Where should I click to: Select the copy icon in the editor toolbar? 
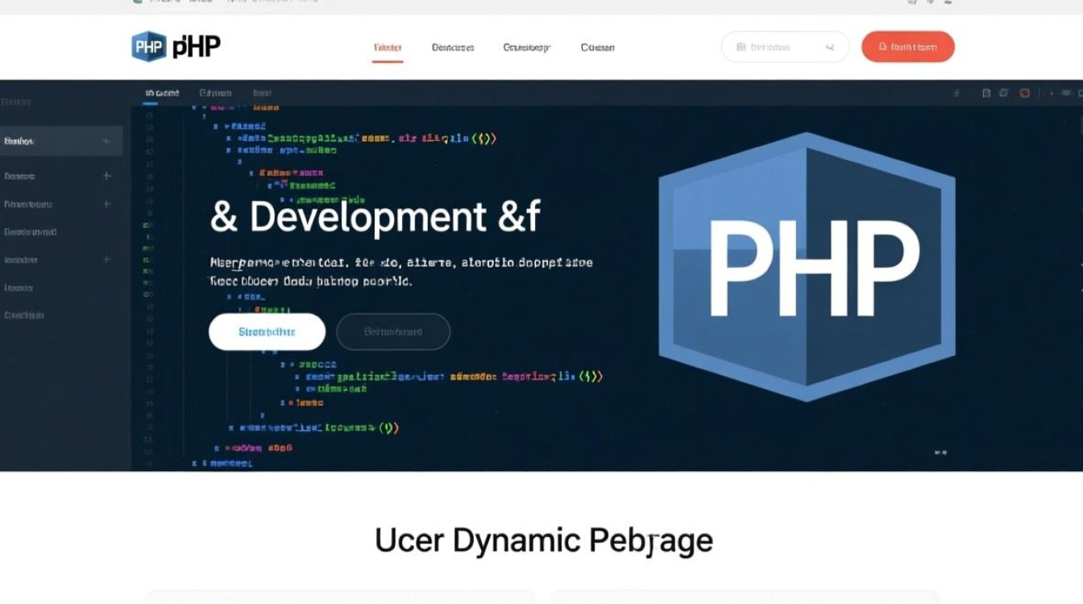(1003, 93)
